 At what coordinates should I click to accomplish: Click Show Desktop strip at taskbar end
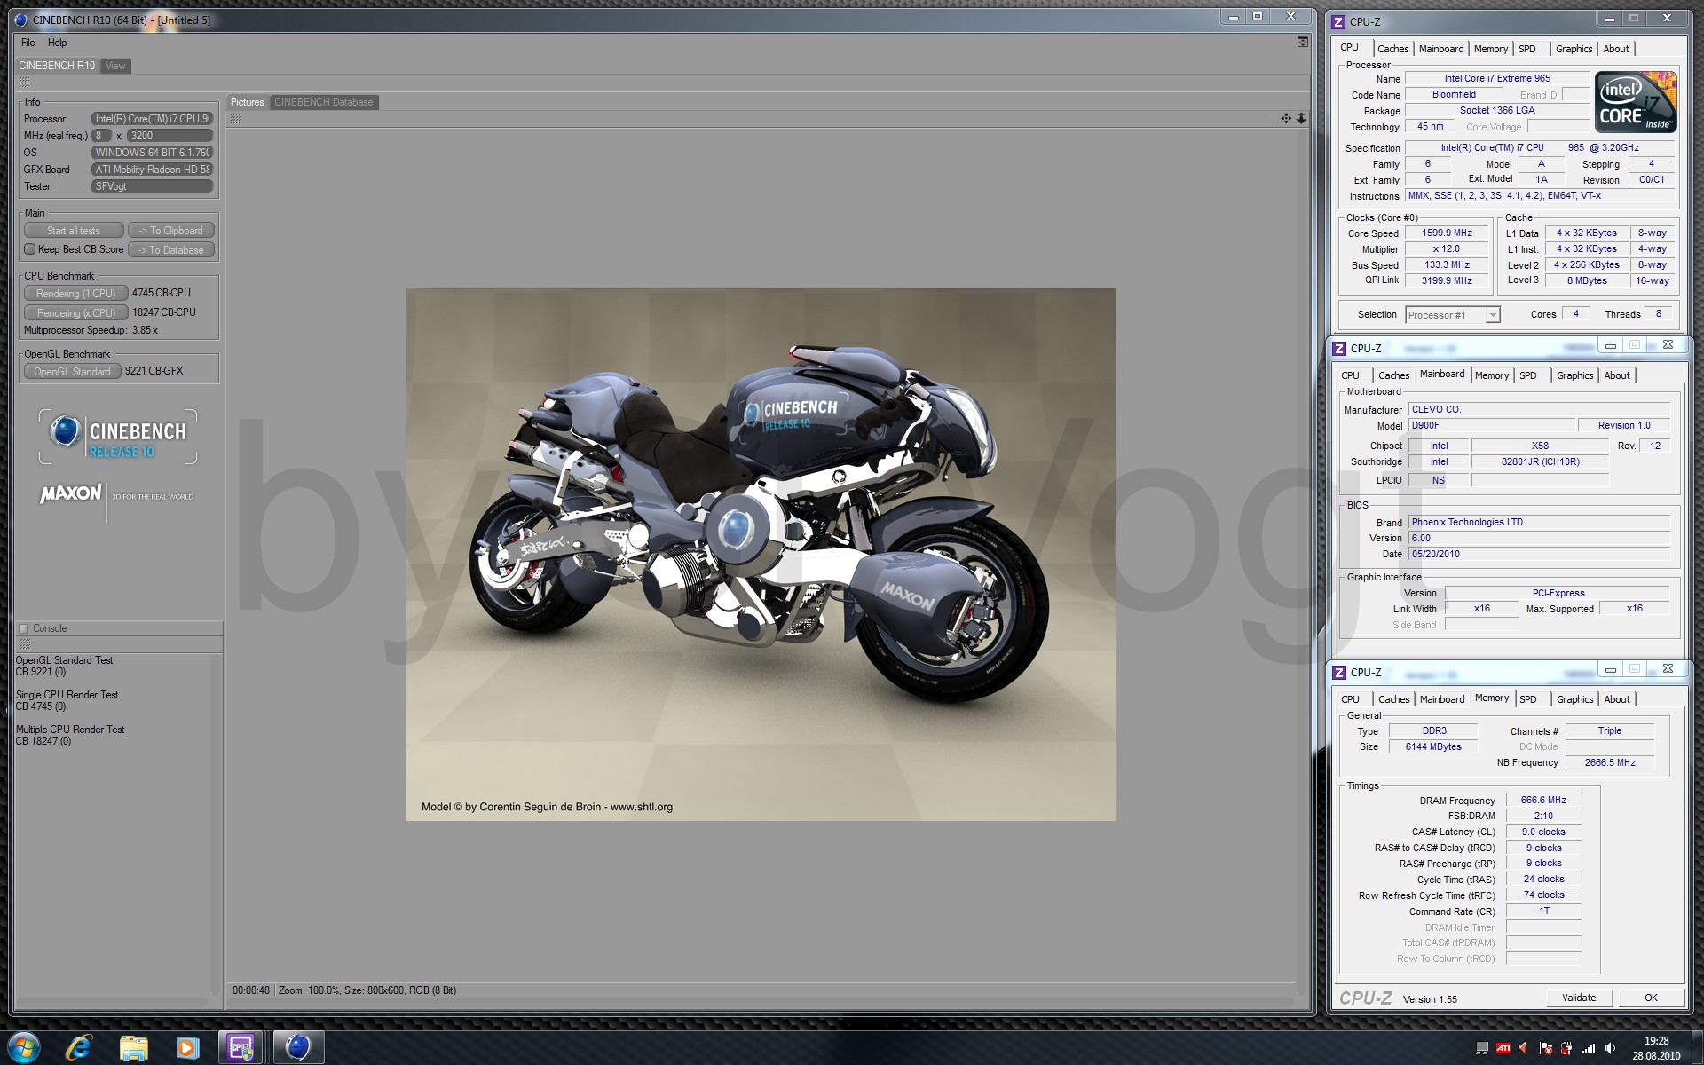(1697, 1048)
